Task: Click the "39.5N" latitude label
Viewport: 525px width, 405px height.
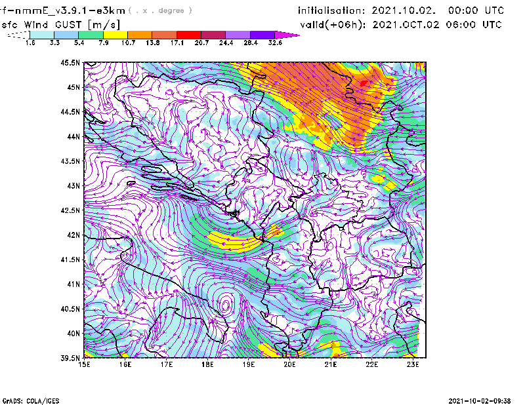Action: [70, 358]
